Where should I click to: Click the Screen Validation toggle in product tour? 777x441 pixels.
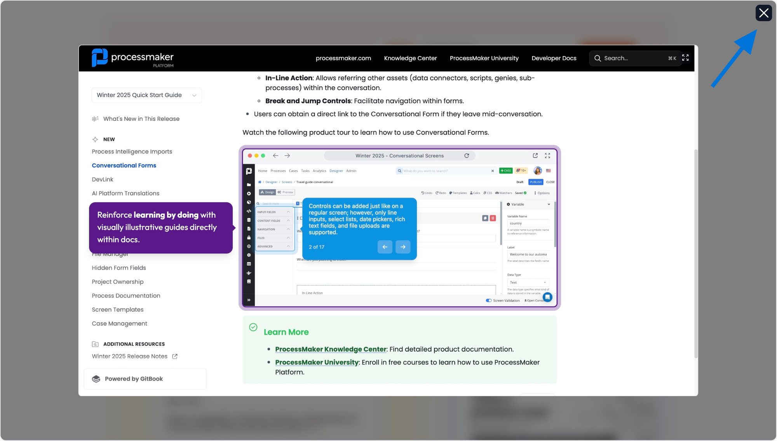point(489,302)
